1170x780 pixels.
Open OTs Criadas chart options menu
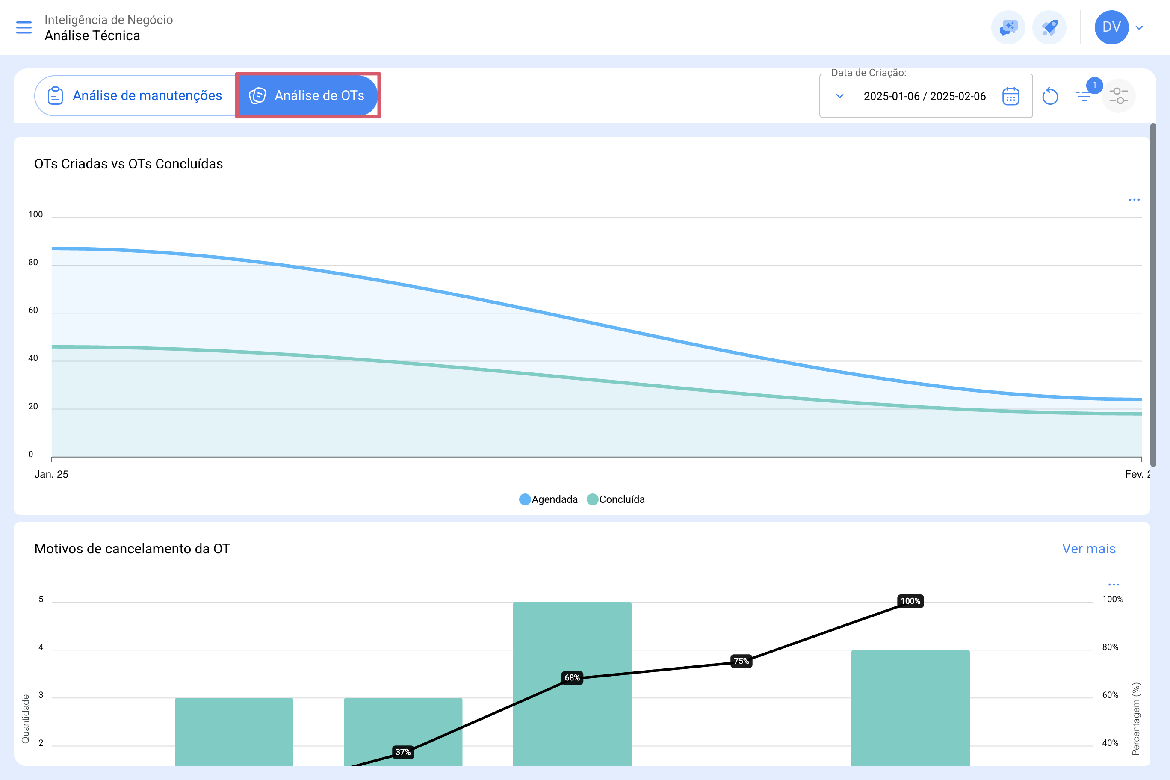[x=1134, y=200]
